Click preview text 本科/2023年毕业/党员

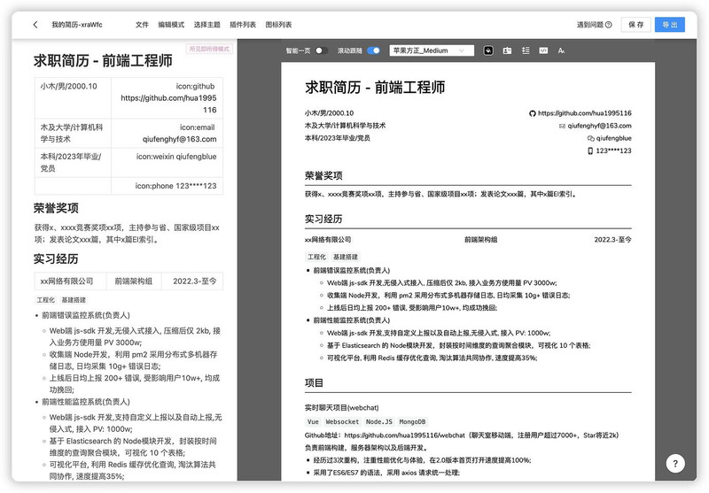click(x=338, y=138)
